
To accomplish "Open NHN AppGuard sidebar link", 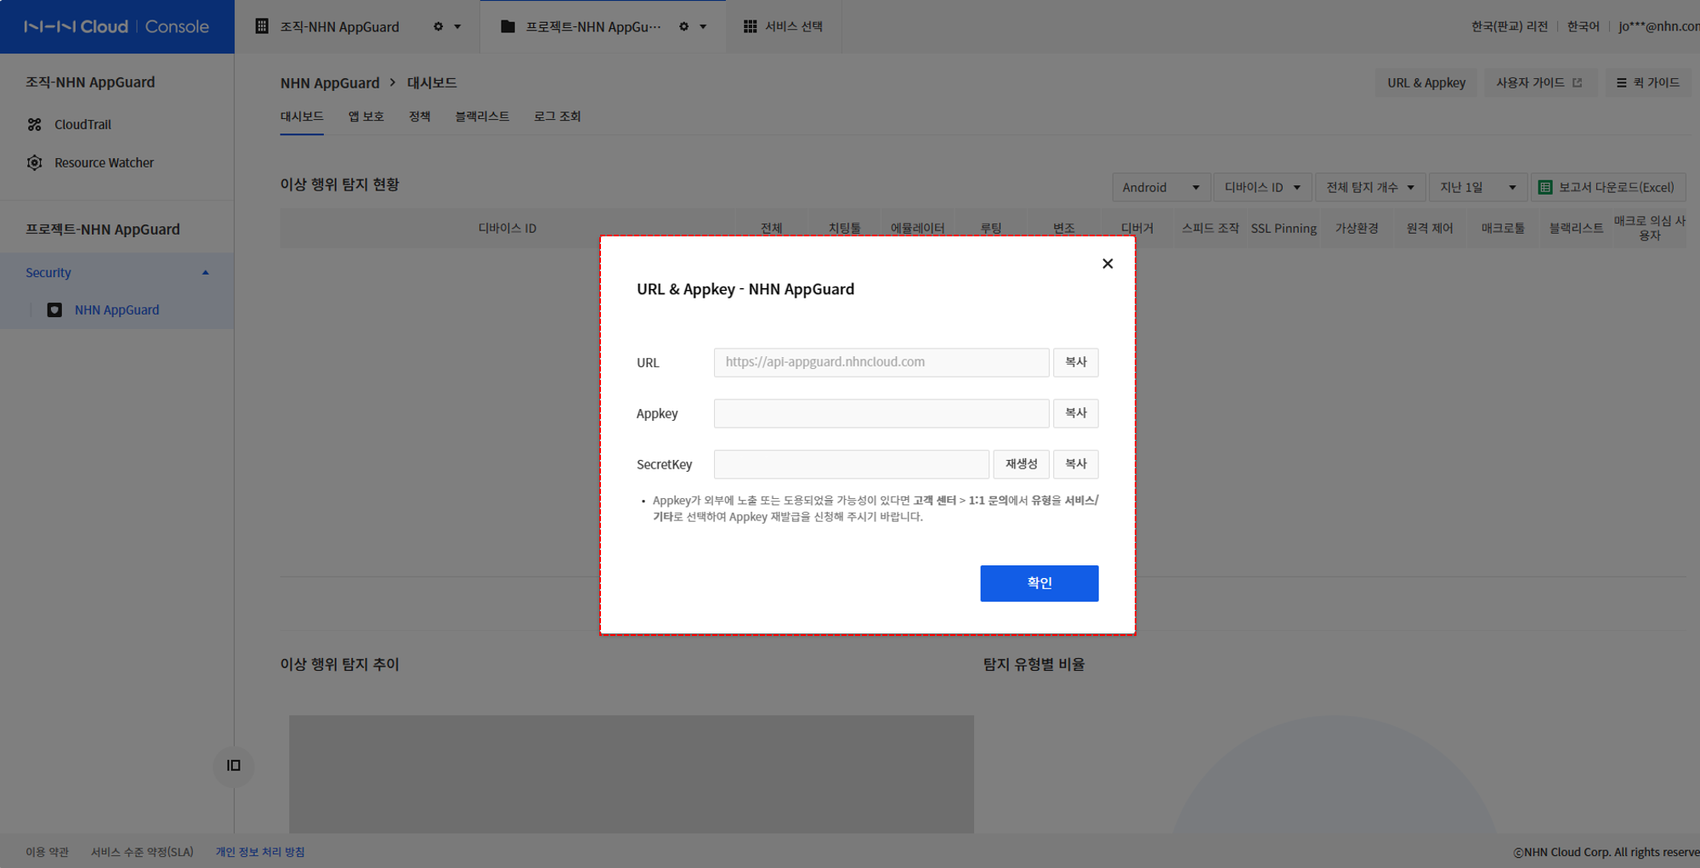I will coord(116,310).
